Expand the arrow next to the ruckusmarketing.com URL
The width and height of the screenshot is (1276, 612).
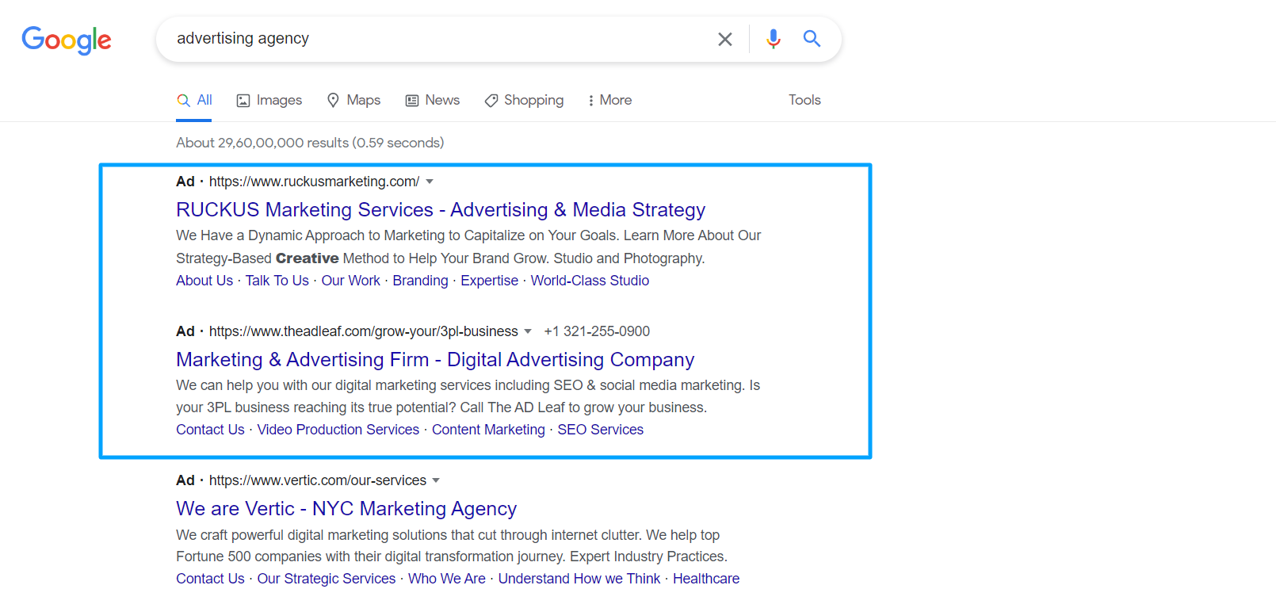(430, 182)
